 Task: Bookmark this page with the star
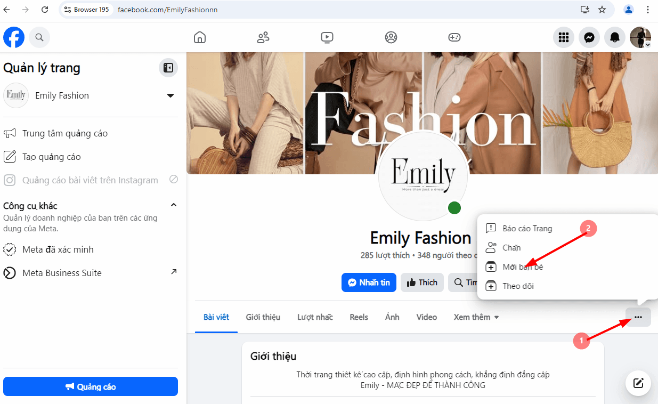pyautogui.click(x=602, y=10)
